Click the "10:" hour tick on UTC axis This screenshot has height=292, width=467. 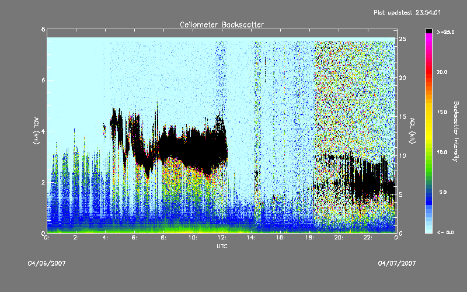pyautogui.click(x=193, y=238)
